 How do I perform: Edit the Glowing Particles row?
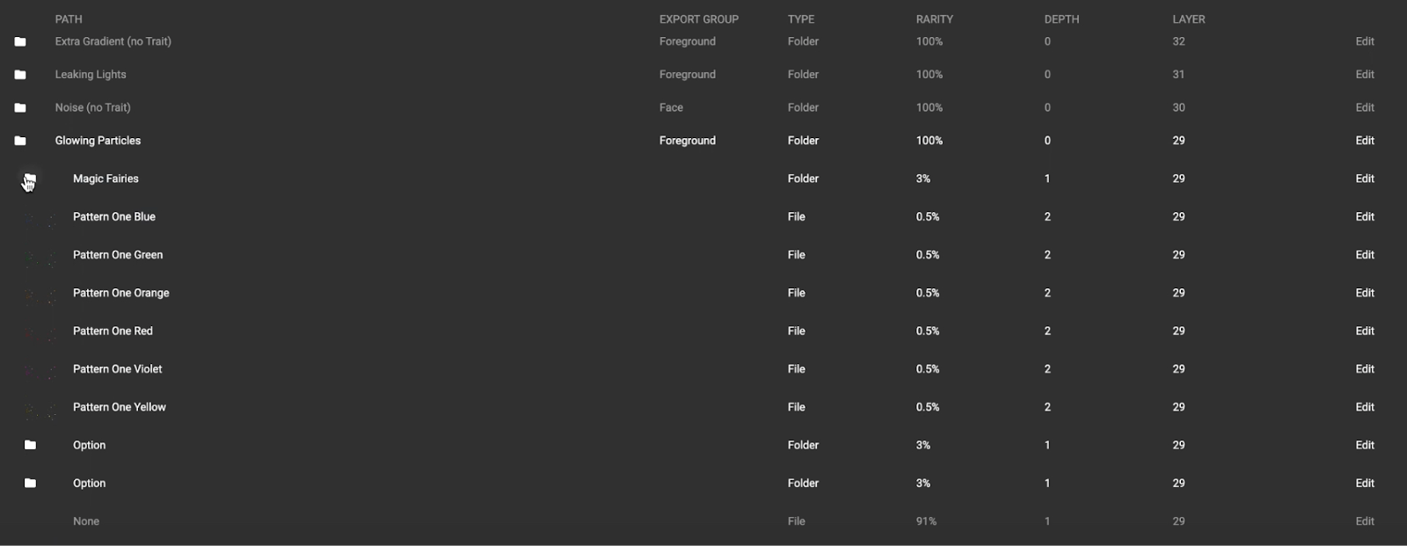(x=1364, y=141)
